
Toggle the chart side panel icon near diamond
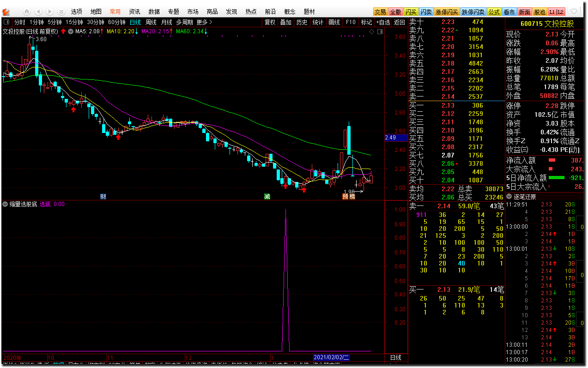[380, 31]
